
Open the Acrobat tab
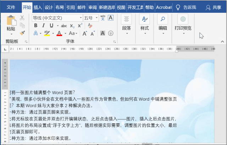click(x=164, y=7)
